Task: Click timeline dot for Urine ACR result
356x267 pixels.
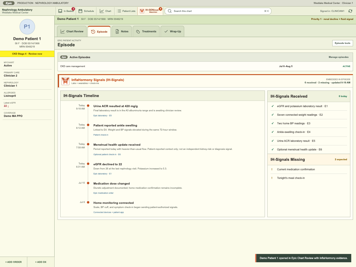Action: pyautogui.click(x=88, y=106)
